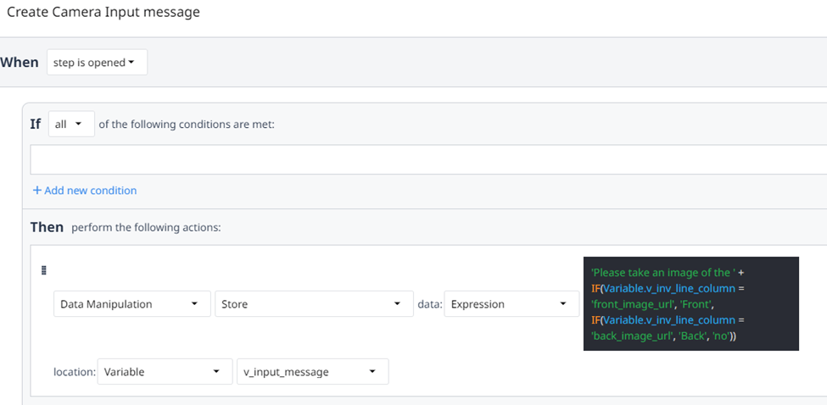Click the 'perform the following actions' text
Viewport: 827px width, 405px height.
pos(146,228)
